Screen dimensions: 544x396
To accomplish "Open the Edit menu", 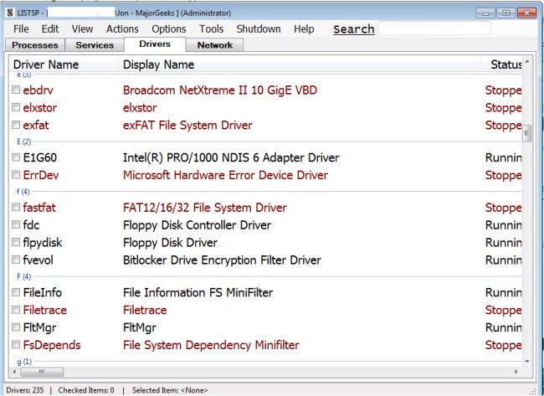I will [50, 28].
